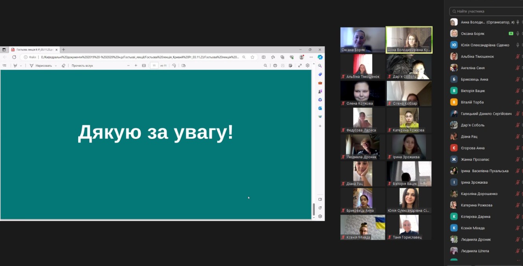Open Edge settings and more menu
Viewport: 523px width, 266px height.
pyautogui.click(x=311, y=57)
